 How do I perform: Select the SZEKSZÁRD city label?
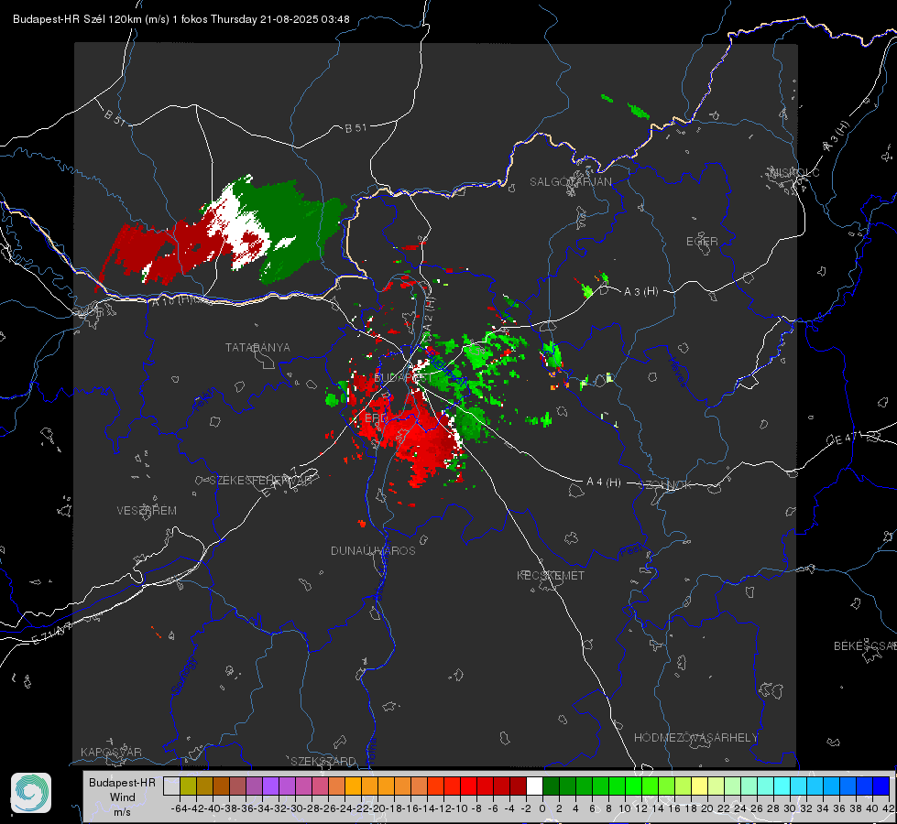click(323, 761)
